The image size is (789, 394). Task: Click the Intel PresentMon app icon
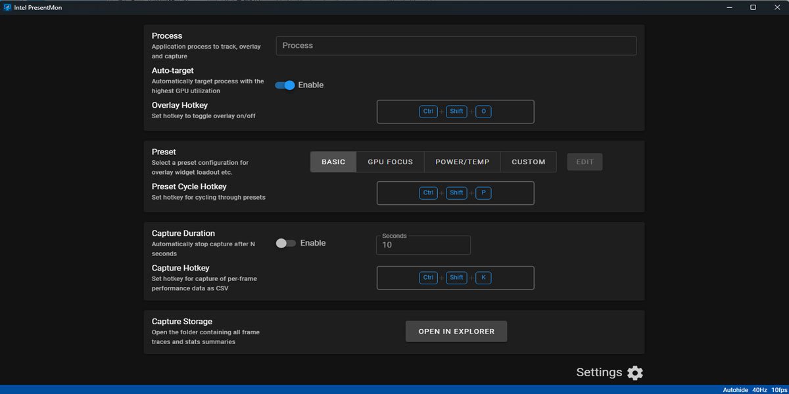(7, 7)
